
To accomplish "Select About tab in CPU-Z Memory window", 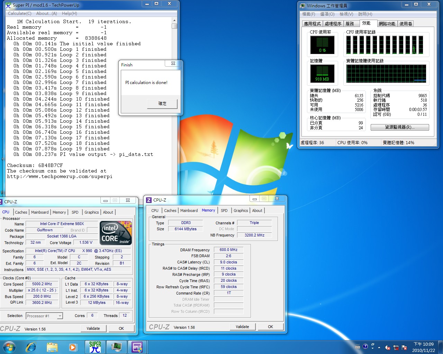I will 257,211.
